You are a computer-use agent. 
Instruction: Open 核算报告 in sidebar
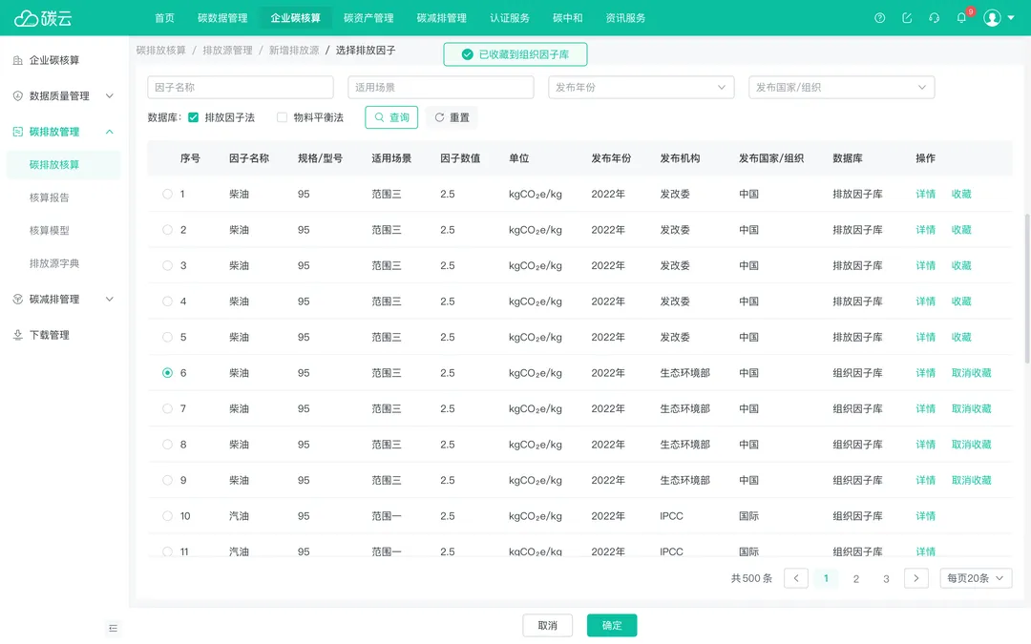50,197
